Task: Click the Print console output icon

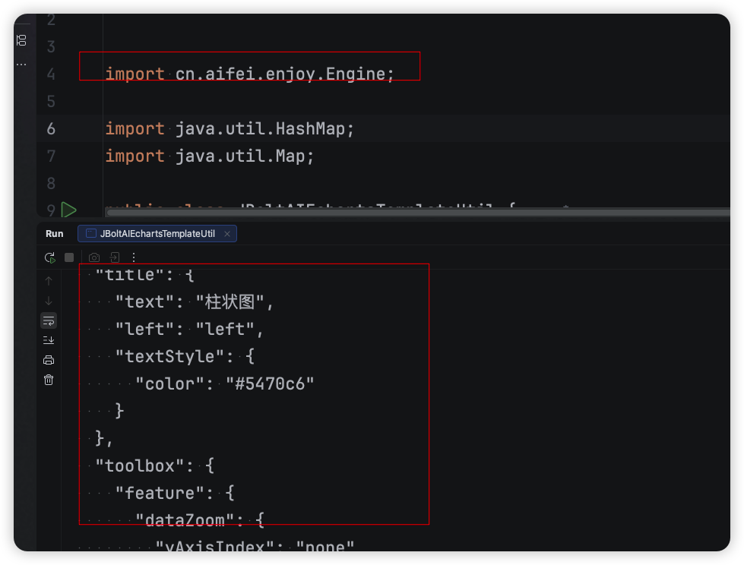Action: point(49,360)
